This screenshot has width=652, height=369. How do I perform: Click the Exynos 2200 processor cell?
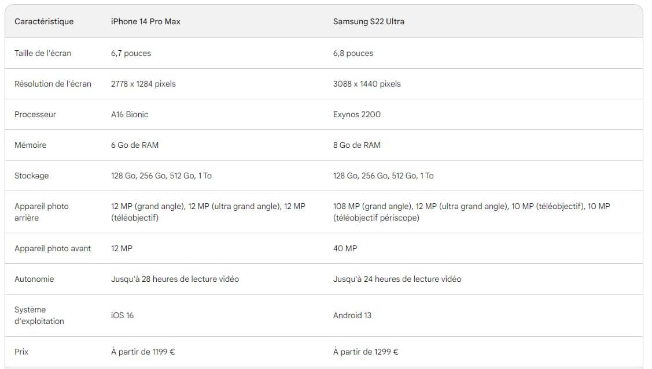(356, 114)
